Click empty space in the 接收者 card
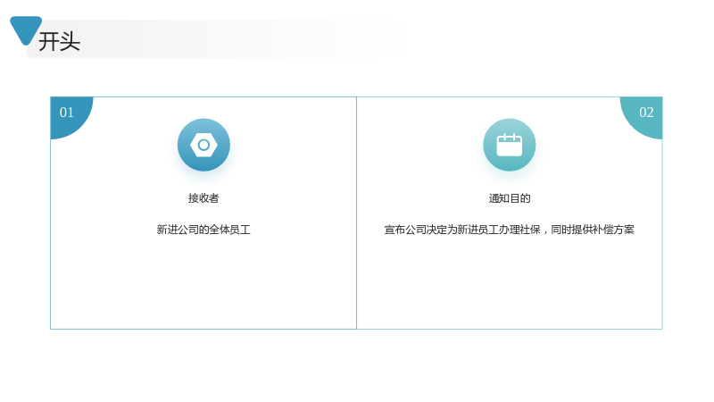 (x=203, y=282)
